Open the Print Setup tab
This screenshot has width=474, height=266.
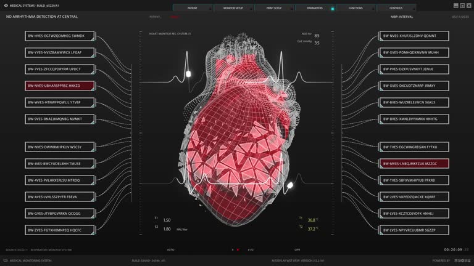pos(273,8)
